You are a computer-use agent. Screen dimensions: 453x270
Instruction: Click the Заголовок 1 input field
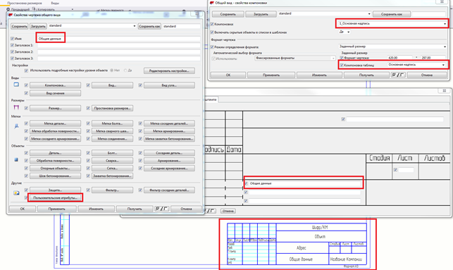coord(119,45)
